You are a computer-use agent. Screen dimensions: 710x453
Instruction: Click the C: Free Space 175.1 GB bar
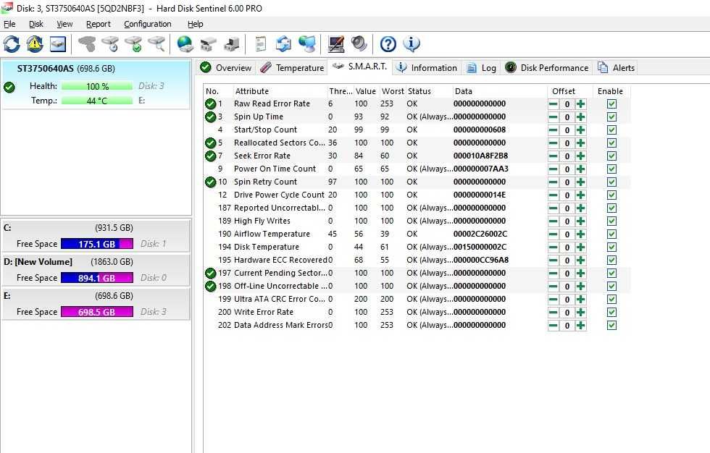pos(97,244)
